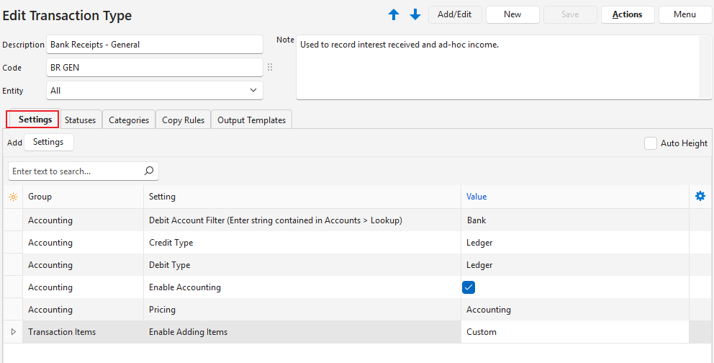Select the Output Templates tab
Screen dimensions: 714x363
click(x=251, y=120)
